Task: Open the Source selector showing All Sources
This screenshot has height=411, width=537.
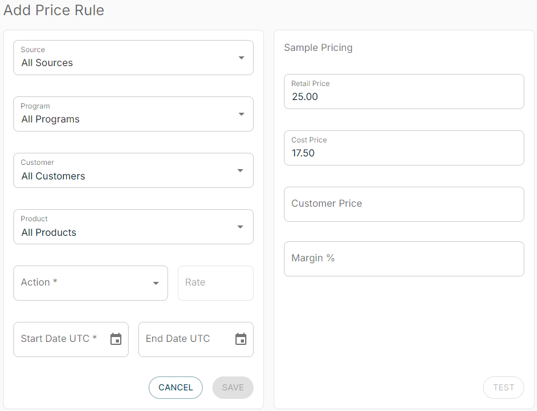Action: tap(121, 57)
